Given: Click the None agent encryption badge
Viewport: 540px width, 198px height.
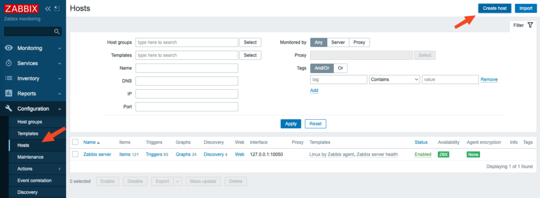Looking at the screenshot, I should 473,154.
